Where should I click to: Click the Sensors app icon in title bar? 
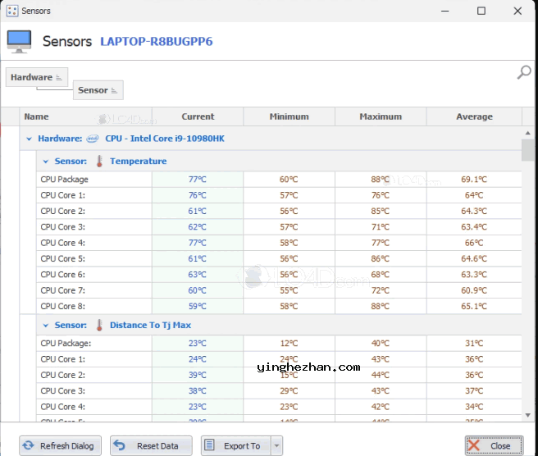click(x=12, y=11)
